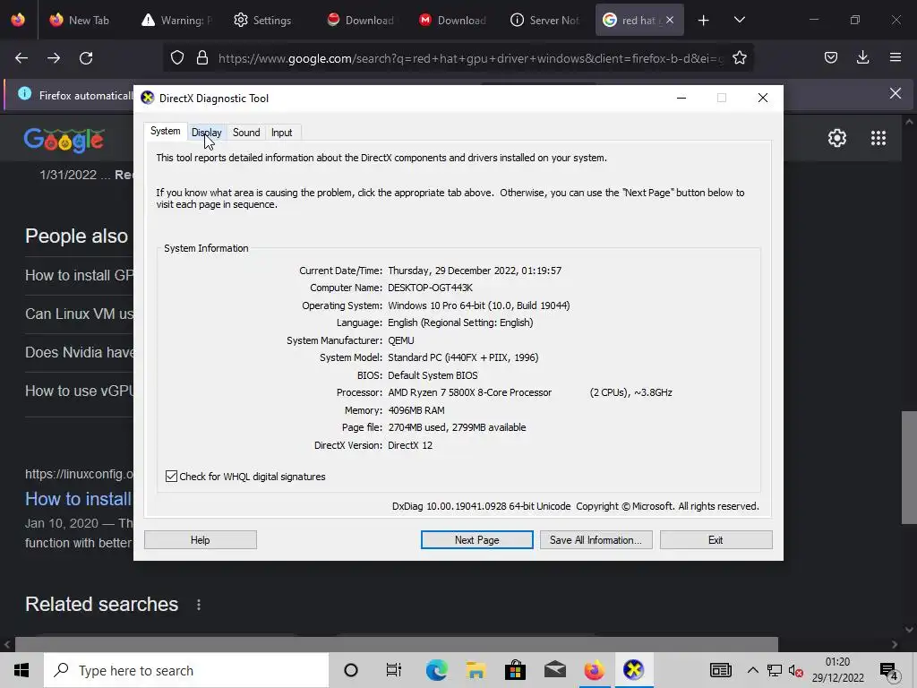
Task: Click the Google logo
Action: (x=64, y=141)
